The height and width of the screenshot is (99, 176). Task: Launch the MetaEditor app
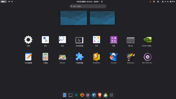click(96, 57)
